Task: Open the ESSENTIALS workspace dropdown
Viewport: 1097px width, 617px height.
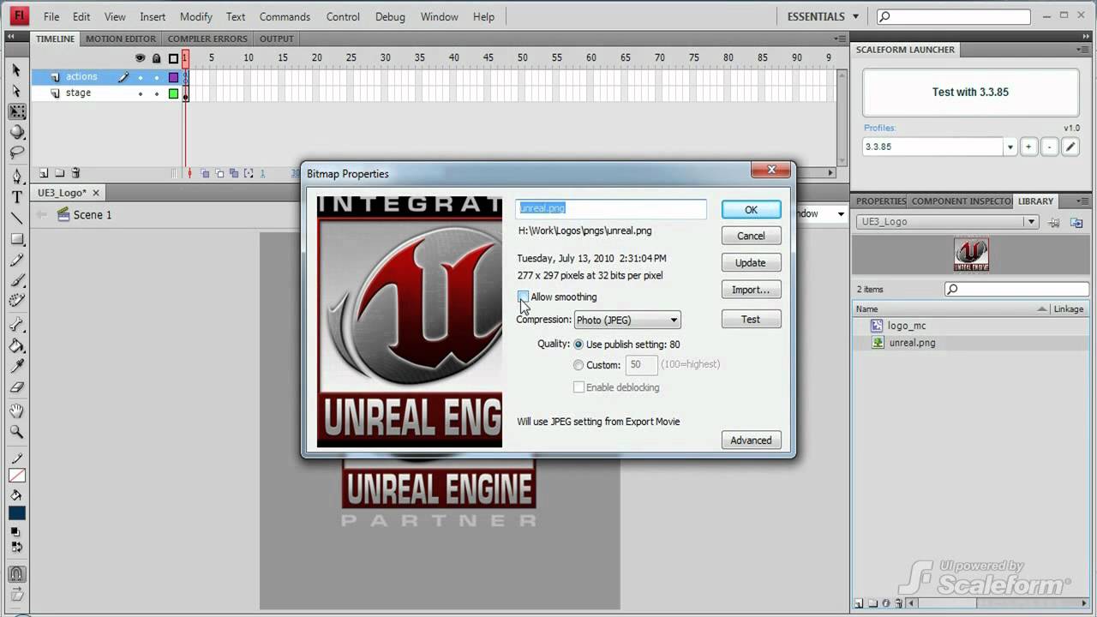Action: 823,16
